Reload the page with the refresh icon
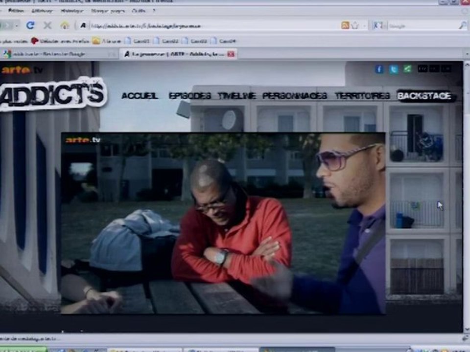 coord(30,25)
